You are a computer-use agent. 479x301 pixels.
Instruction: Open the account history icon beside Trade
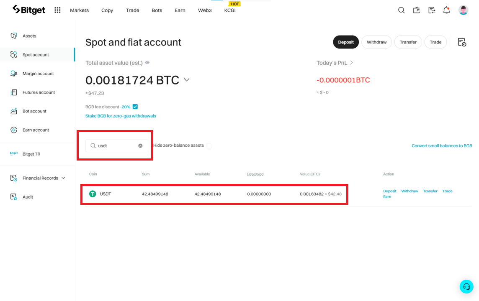point(462,42)
